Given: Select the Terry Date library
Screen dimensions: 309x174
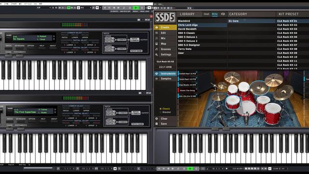Looking at the screenshot, I should coord(202,49).
